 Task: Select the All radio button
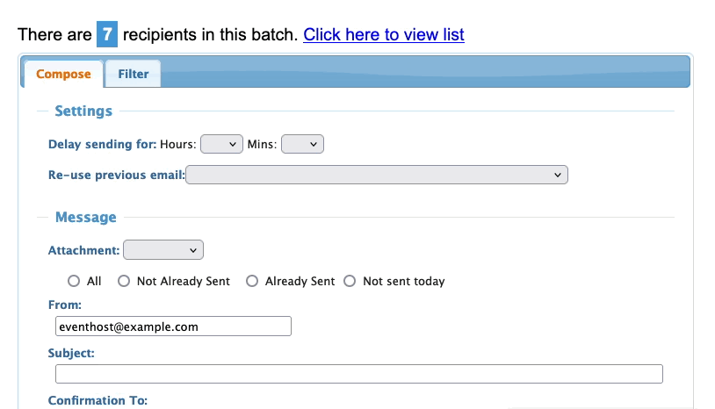tap(74, 282)
